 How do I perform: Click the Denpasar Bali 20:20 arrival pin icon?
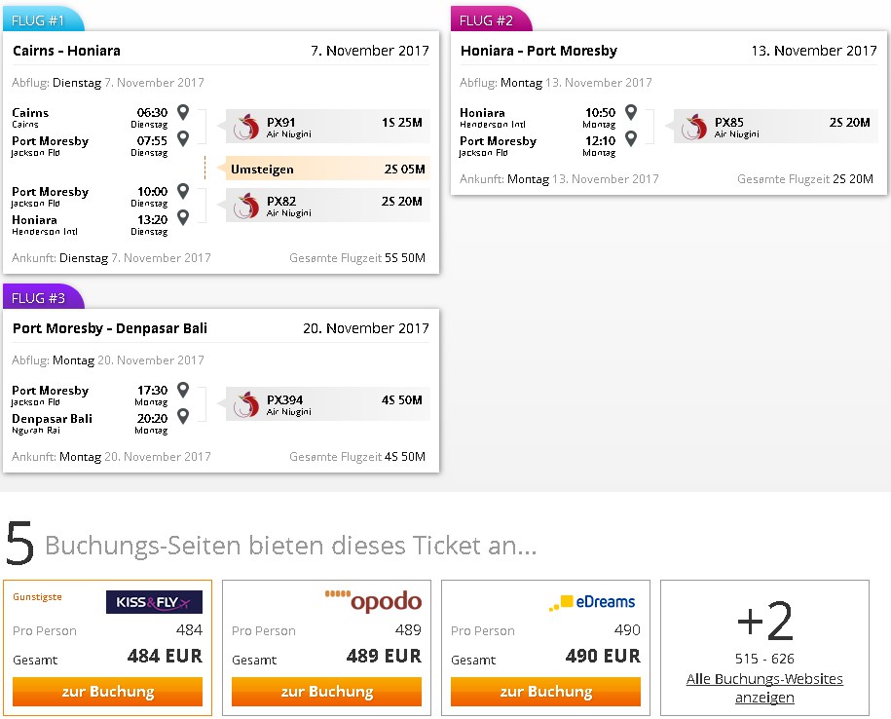pos(183,417)
